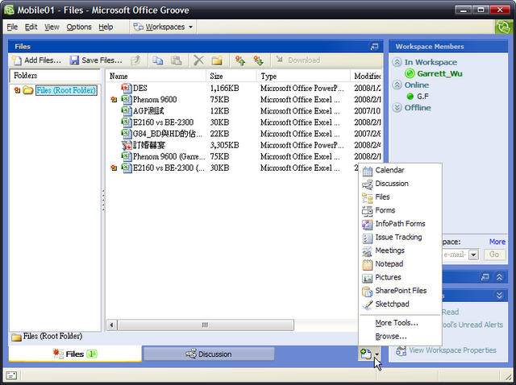Select Issue Tracking tool icon
The image size is (516, 385).
tap(368, 238)
